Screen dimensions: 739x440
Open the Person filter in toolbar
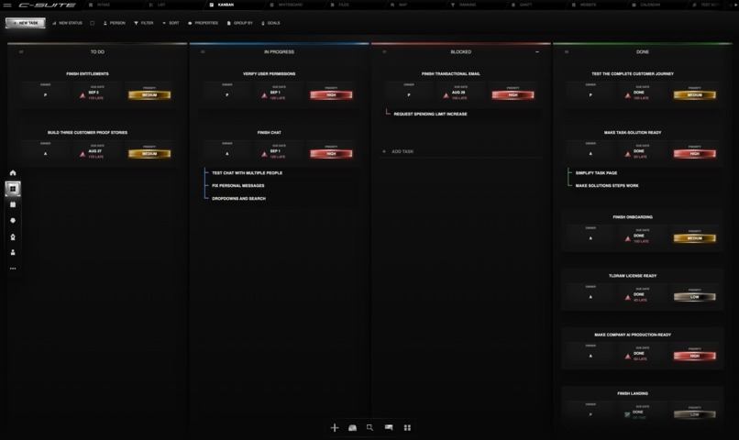(x=114, y=23)
